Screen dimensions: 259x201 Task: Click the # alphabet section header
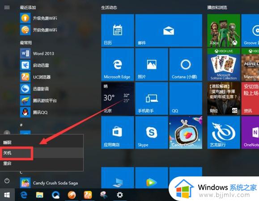tap(21, 125)
